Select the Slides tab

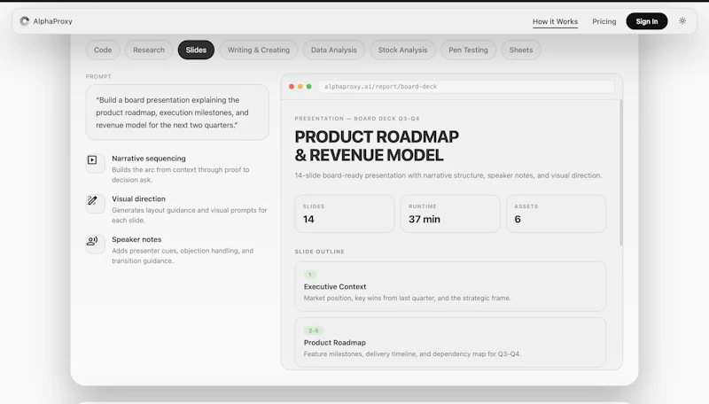[x=196, y=50]
